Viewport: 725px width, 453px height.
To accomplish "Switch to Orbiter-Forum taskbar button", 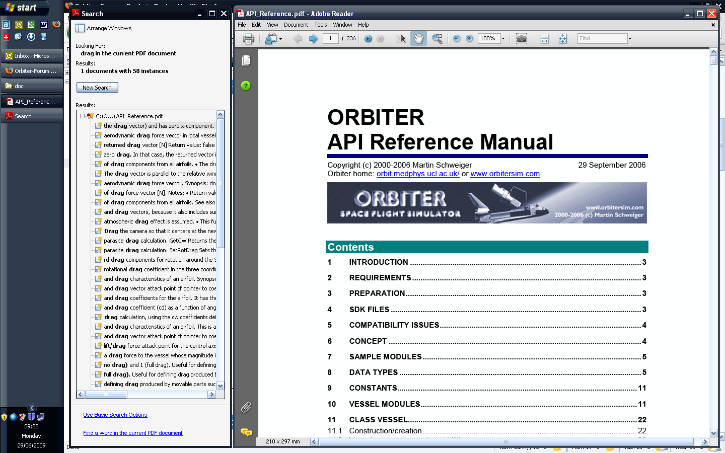I will pos(32,71).
